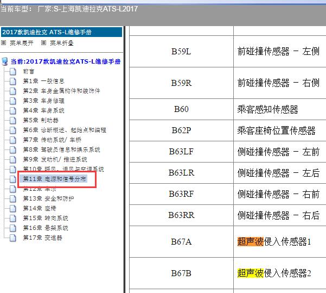The width and height of the screenshot is (326, 293).
Task: Click the B60 code cell
Action: point(181,109)
